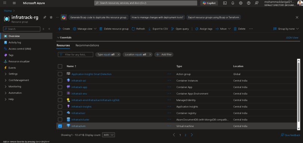Select infratrack-env checkbox
Image resolution: width=303 pixels, height=143 pixels.
pyautogui.click(x=60, y=93)
